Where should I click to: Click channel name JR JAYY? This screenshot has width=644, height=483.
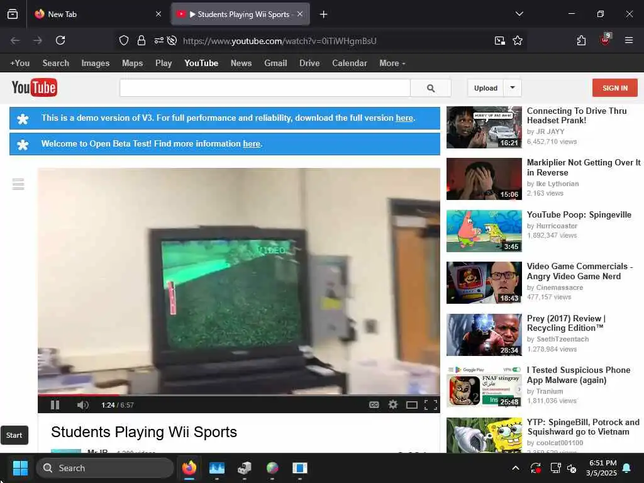pos(550,131)
